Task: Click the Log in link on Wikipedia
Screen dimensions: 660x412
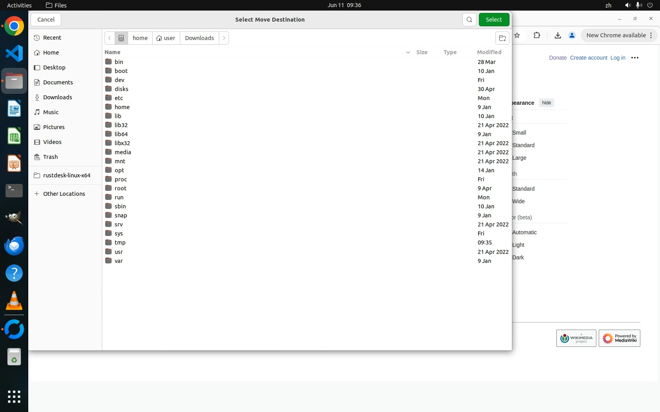Action: pyautogui.click(x=618, y=58)
